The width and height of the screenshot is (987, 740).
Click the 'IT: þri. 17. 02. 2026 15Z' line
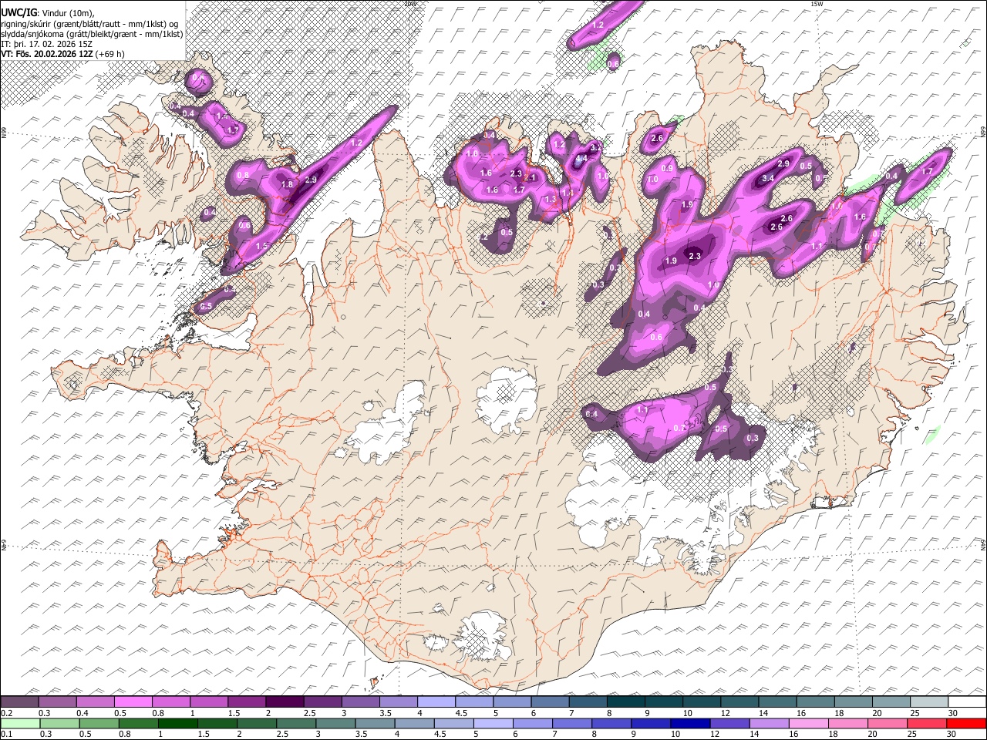click(x=46, y=44)
